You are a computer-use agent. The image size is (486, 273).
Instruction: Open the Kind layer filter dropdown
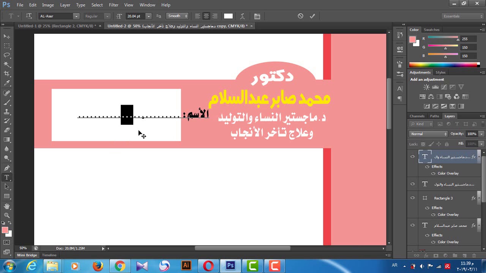pos(421,124)
